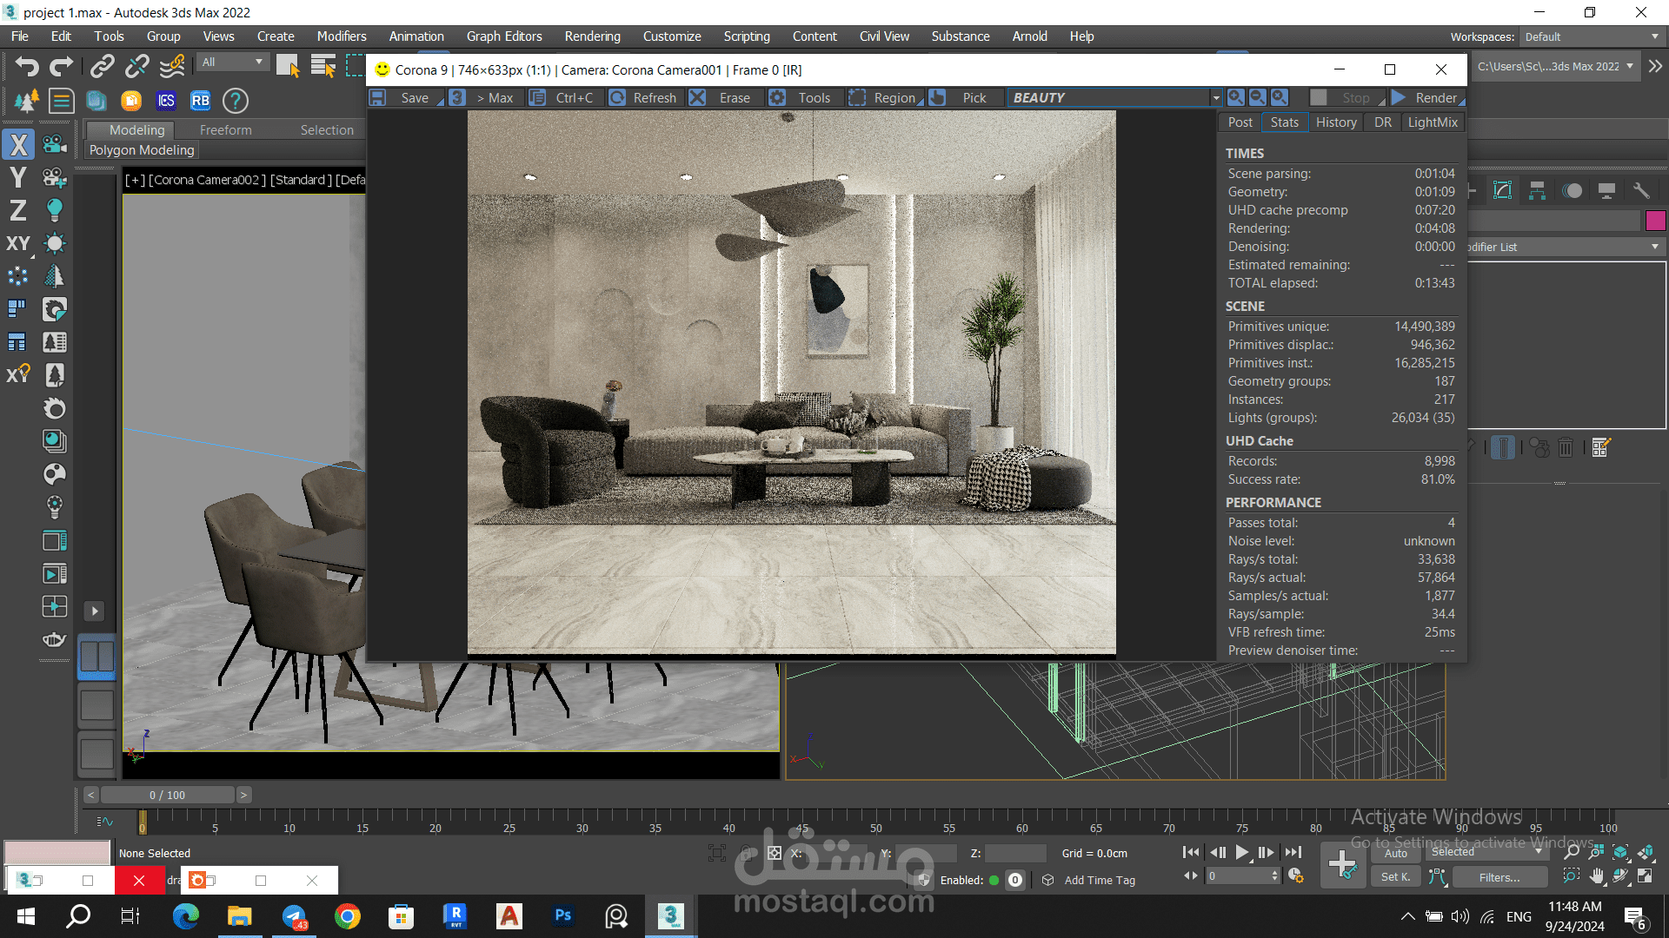This screenshot has width=1669, height=938.
Task: Switch to the LightMix tab
Action: click(1432, 122)
